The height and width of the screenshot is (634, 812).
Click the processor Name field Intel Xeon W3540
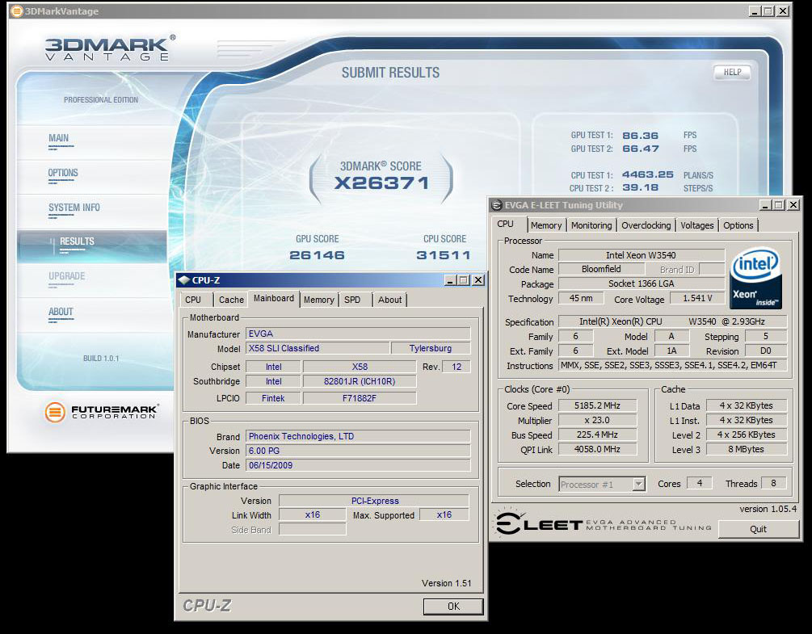[641, 255]
